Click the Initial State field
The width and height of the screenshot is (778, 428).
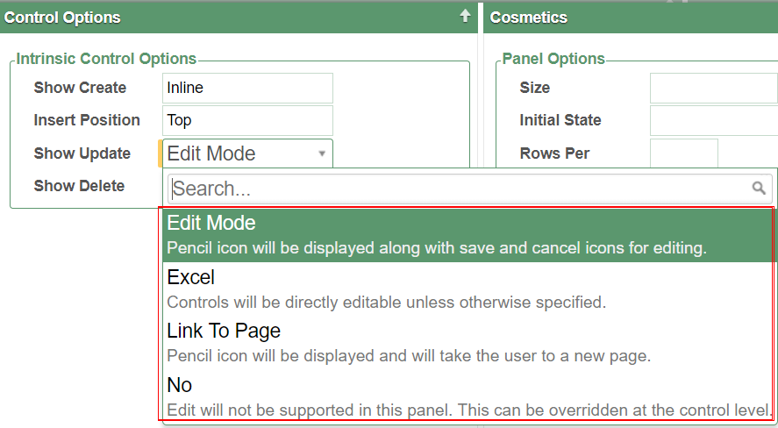tap(712, 120)
